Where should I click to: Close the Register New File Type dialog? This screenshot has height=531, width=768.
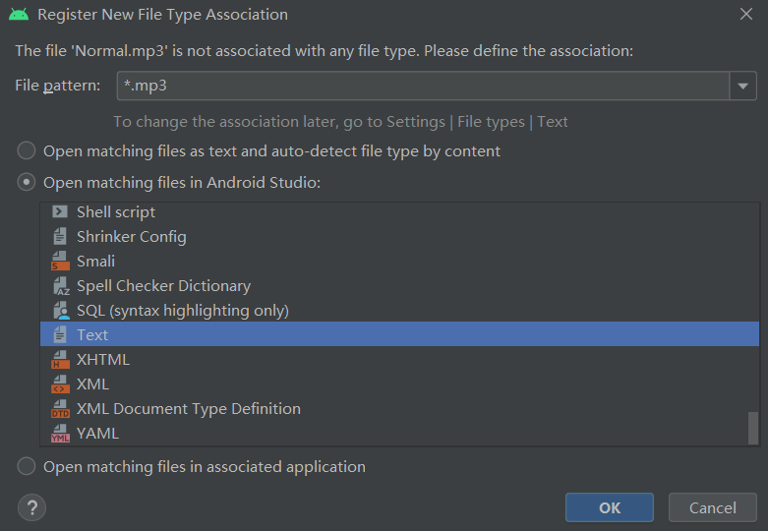pyautogui.click(x=744, y=15)
